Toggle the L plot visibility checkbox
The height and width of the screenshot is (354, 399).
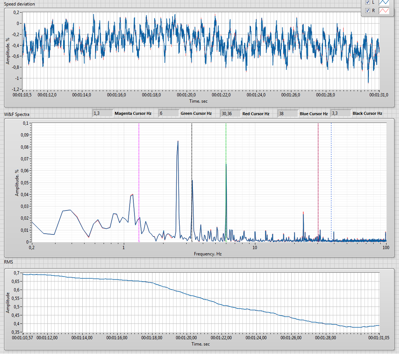pos(367,2)
